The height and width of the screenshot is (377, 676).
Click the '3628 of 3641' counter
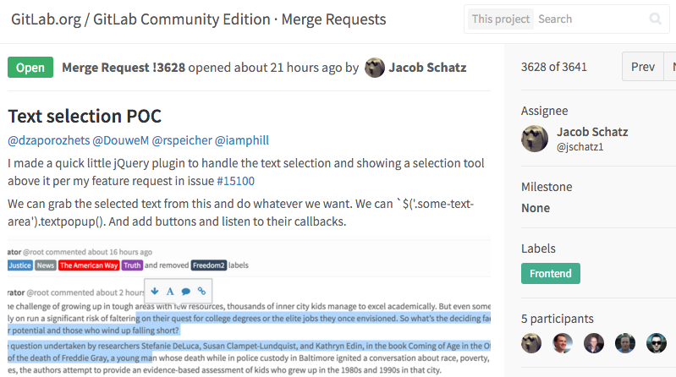pyautogui.click(x=554, y=67)
